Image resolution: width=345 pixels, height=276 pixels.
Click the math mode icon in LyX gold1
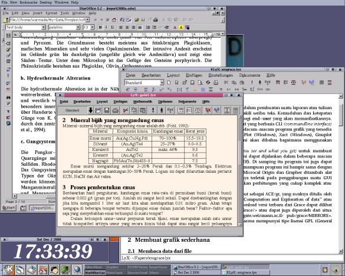click(216, 110)
